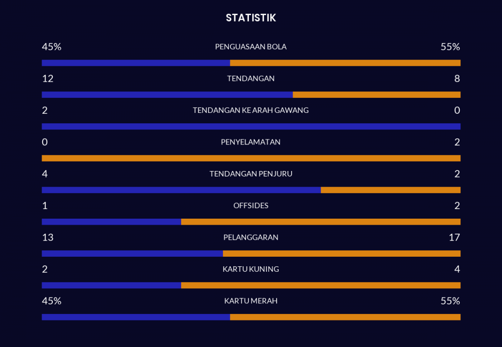Screen dimensions: 502x347
Task: Click the OFFSIDES label
Action: pos(250,206)
